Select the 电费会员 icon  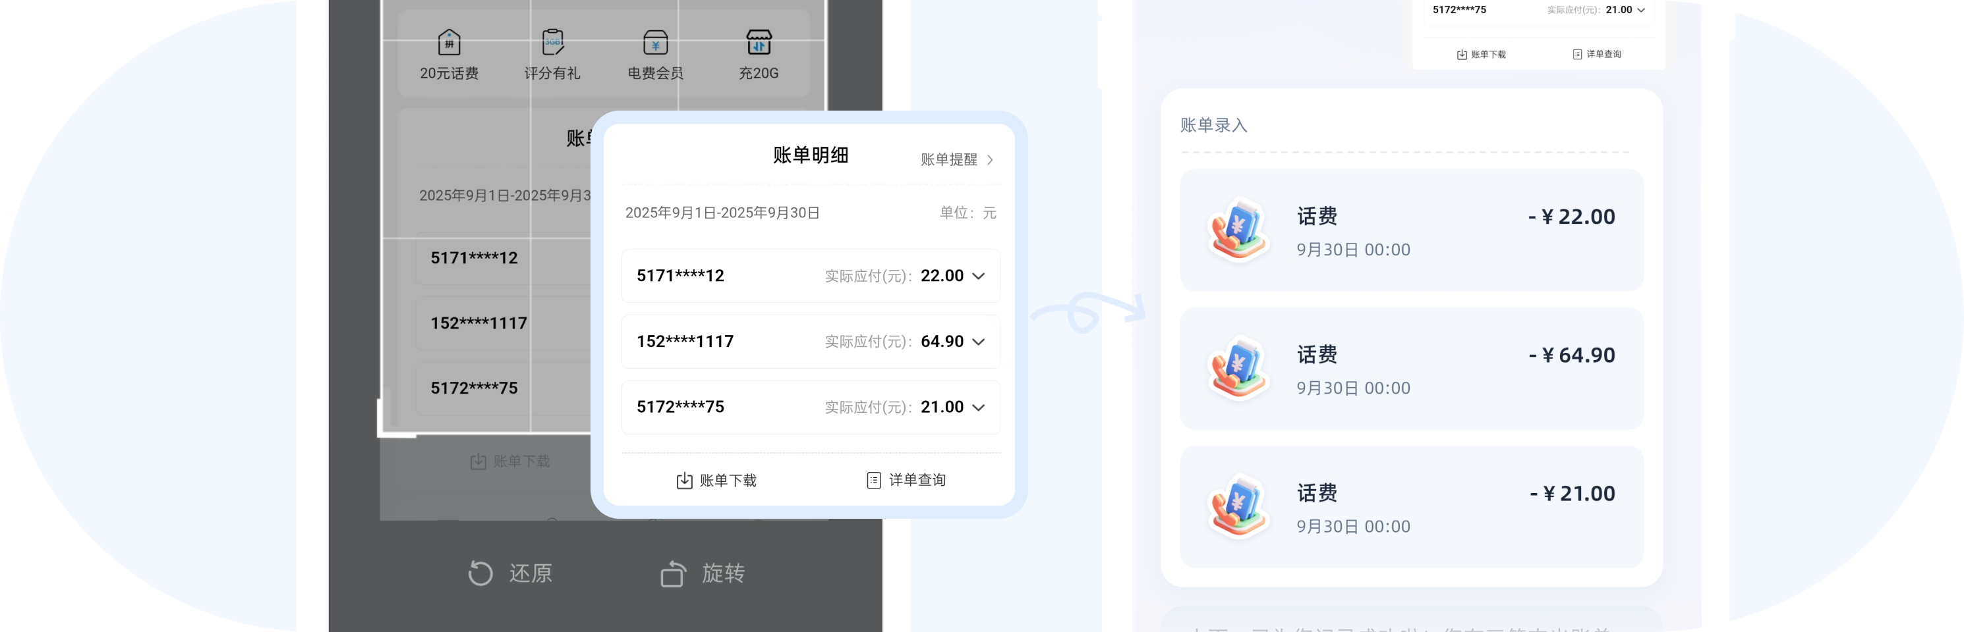pyautogui.click(x=655, y=43)
